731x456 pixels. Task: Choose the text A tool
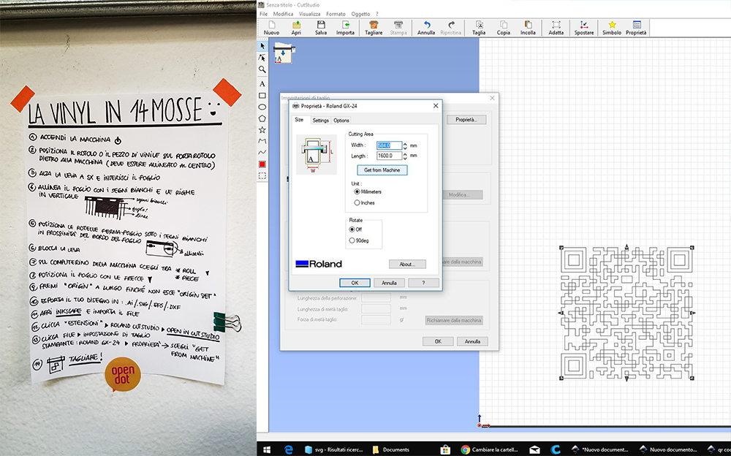point(262,84)
